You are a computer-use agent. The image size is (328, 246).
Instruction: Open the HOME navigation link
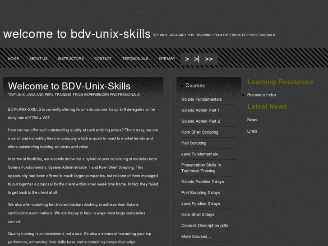tap(14, 59)
